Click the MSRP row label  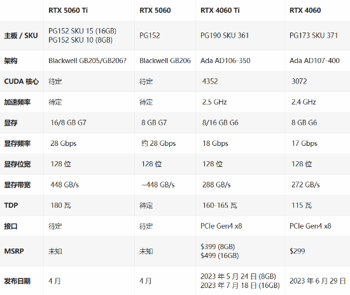14,251
